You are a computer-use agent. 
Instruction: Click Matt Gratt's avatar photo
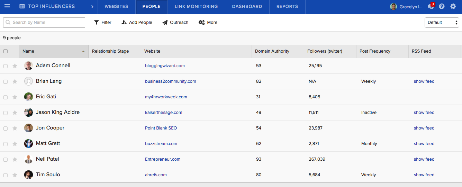click(x=28, y=144)
